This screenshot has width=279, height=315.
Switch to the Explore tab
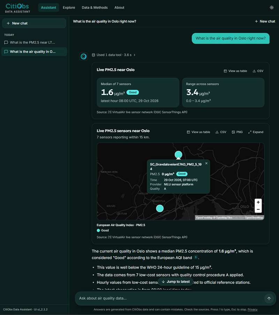pyautogui.click(x=69, y=8)
